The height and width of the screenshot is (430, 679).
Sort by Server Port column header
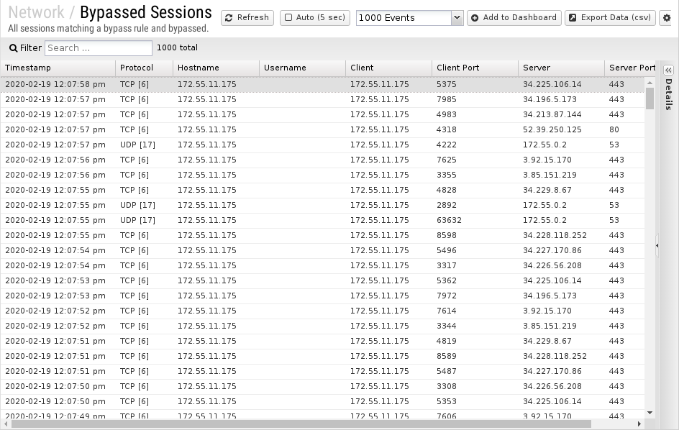click(630, 68)
